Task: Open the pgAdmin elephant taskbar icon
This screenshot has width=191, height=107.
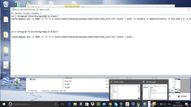Action: (x=133, y=104)
